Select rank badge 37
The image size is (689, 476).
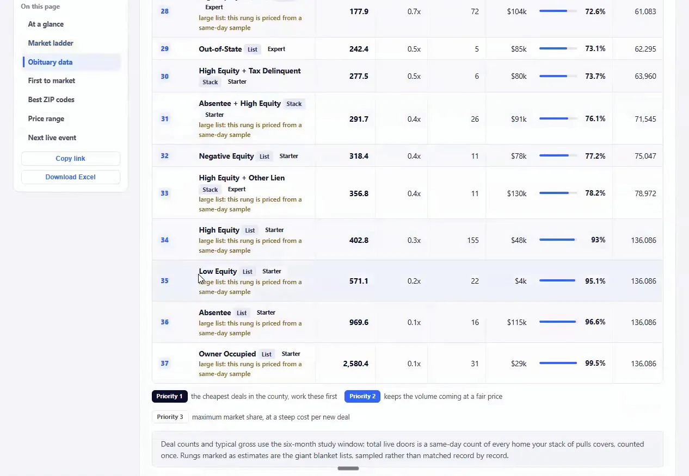point(164,364)
